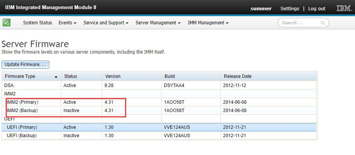
Task: Sort by Firmware Type column header
Action: click(32, 76)
